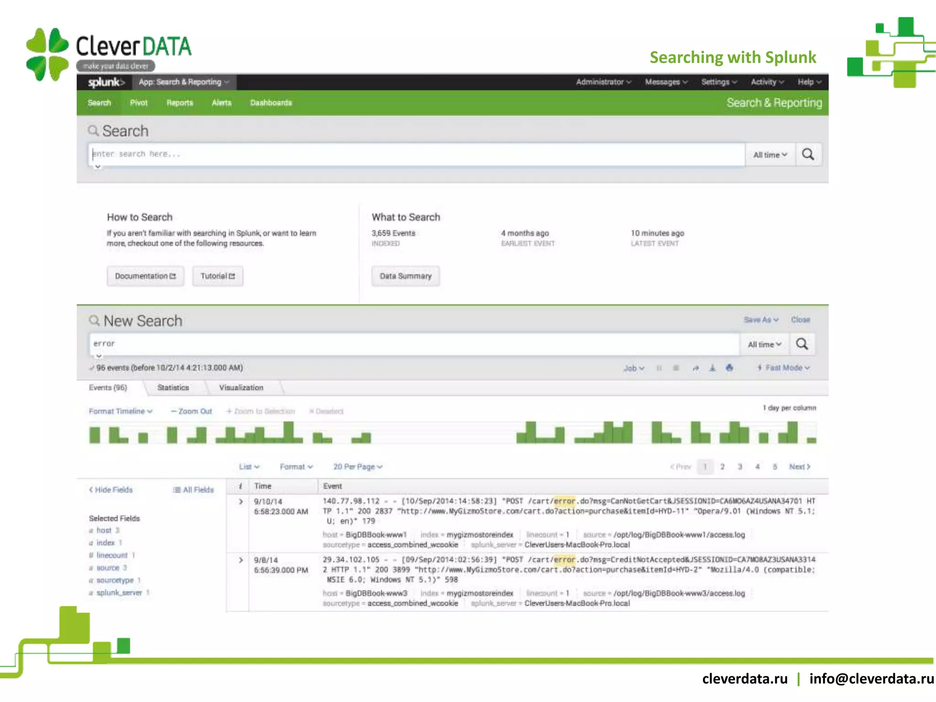Select the sourcetype field in Selected Fields
The image size is (936, 702).
click(115, 580)
